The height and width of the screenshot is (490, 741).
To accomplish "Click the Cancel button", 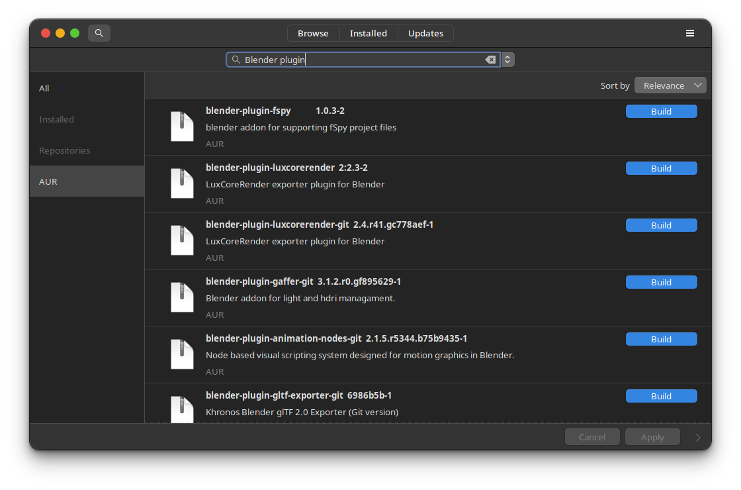I will [592, 437].
